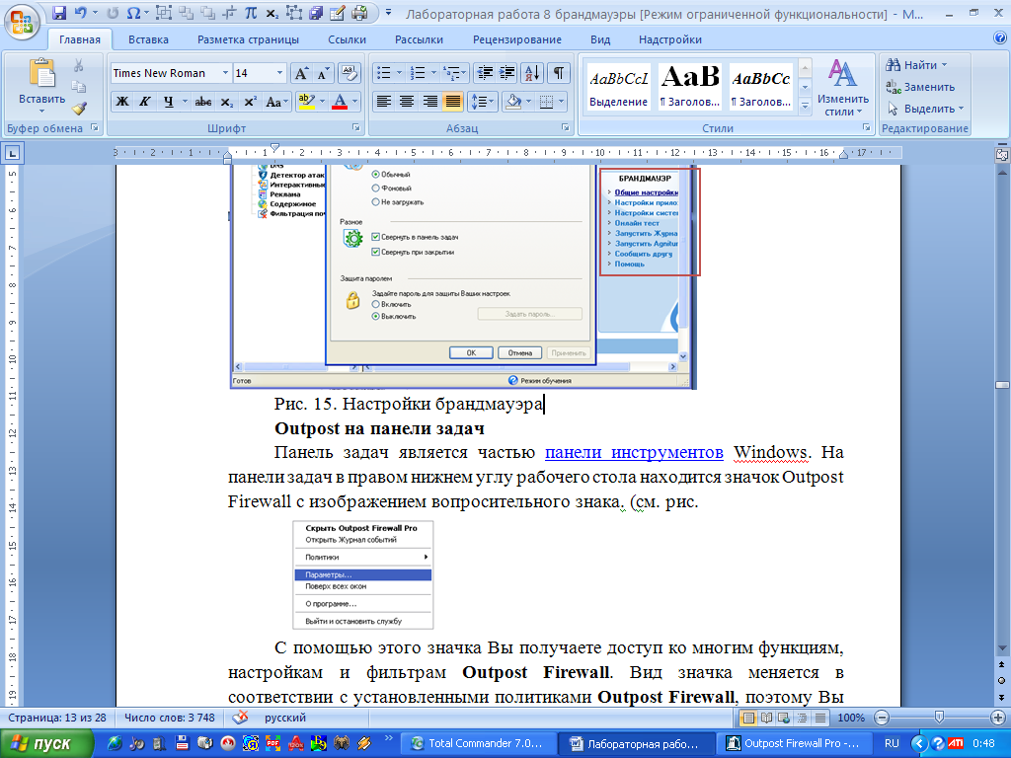Open underline style dropdown arrow
Viewport: 1011px width, 758px height.
[x=185, y=102]
